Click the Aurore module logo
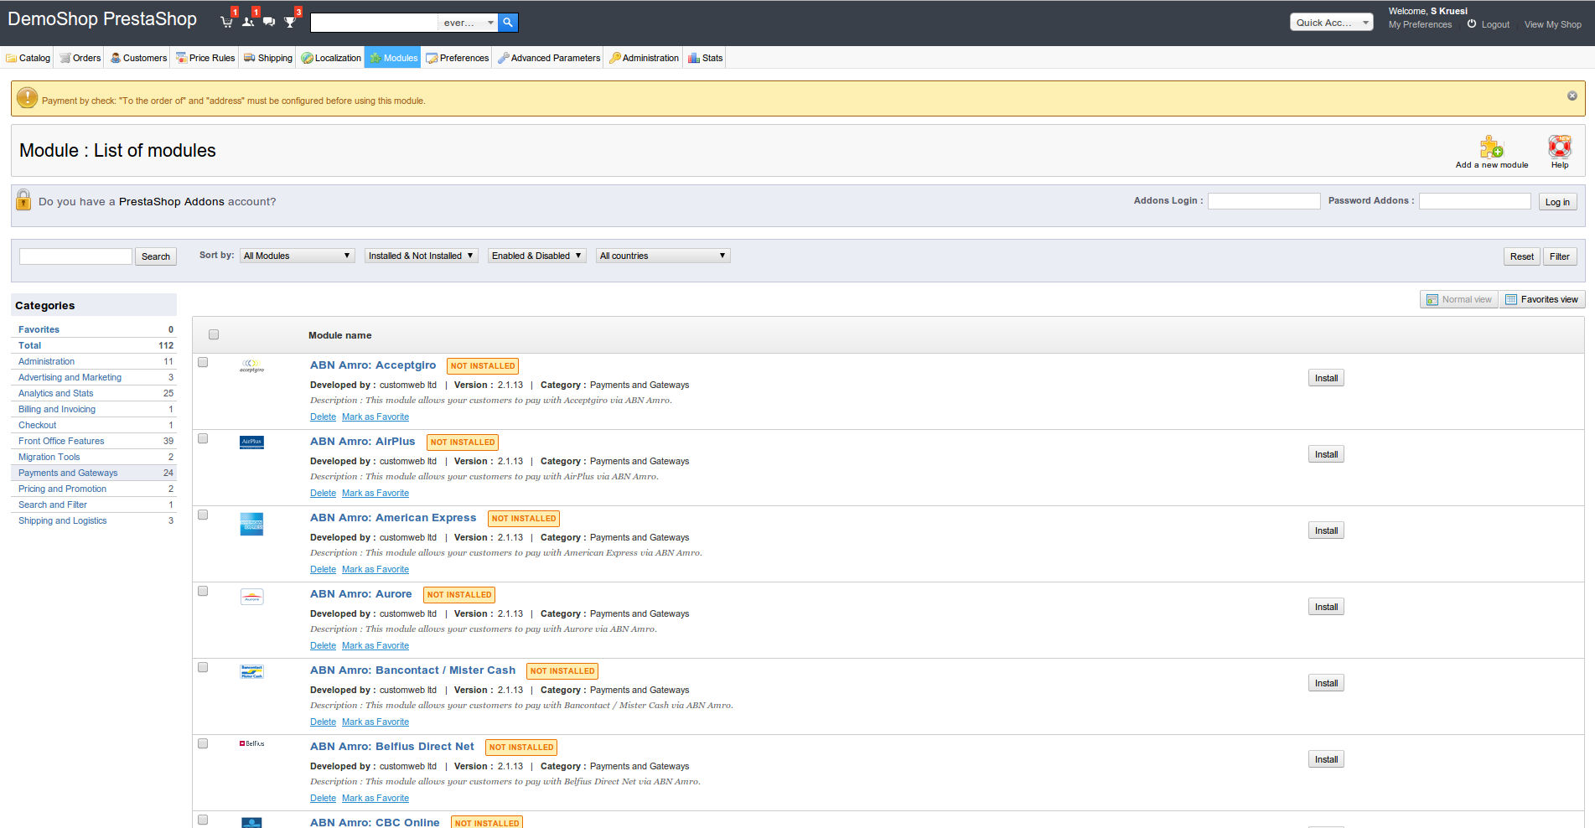Screen dimensions: 1595x828 [x=251, y=597]
